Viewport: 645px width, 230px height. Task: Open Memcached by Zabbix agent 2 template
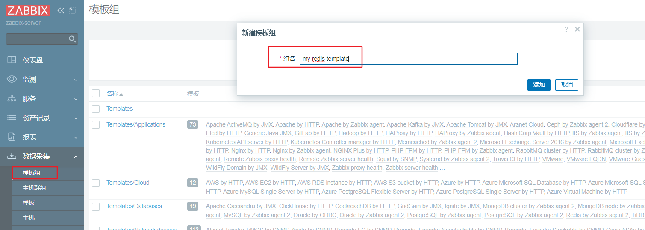tap(437, 142)
